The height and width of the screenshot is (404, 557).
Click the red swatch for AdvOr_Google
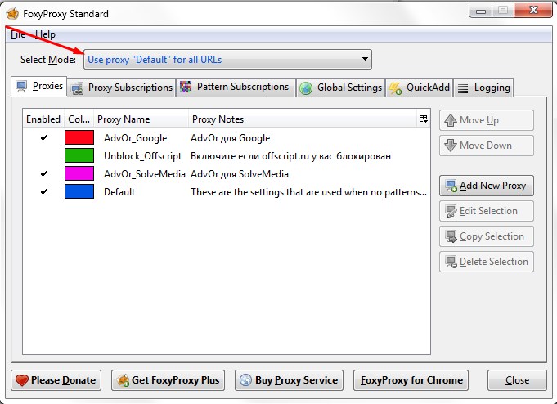pos(79,137)
